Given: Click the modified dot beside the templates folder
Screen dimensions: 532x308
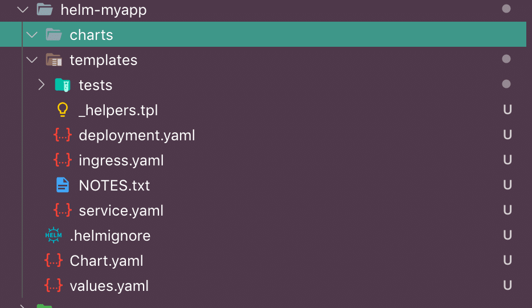Looking at the screenshot, I should click(x=506, y=59).
